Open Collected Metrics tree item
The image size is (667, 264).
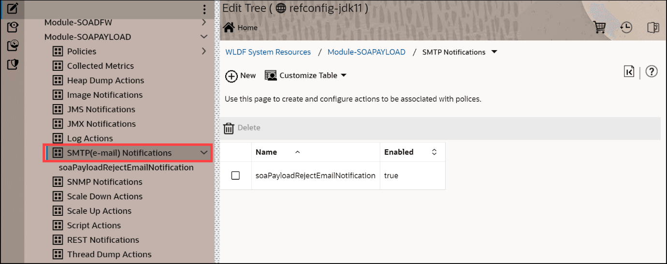point(101,66)
